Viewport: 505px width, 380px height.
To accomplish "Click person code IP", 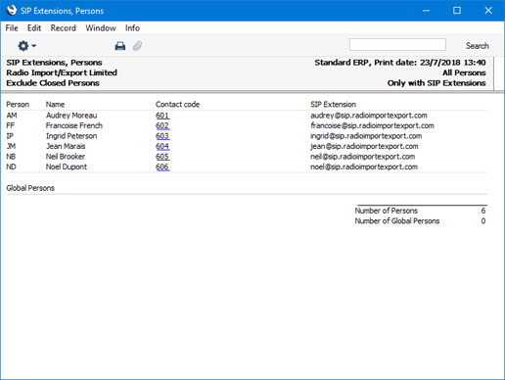I will 10,136.
